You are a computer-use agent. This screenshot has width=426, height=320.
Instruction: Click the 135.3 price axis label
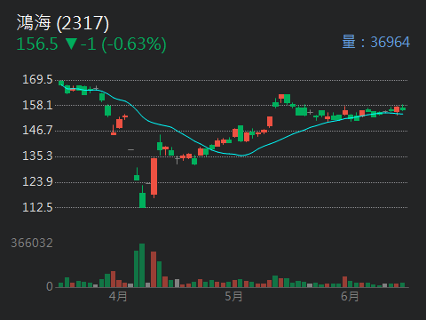click(x=37, y=156)
